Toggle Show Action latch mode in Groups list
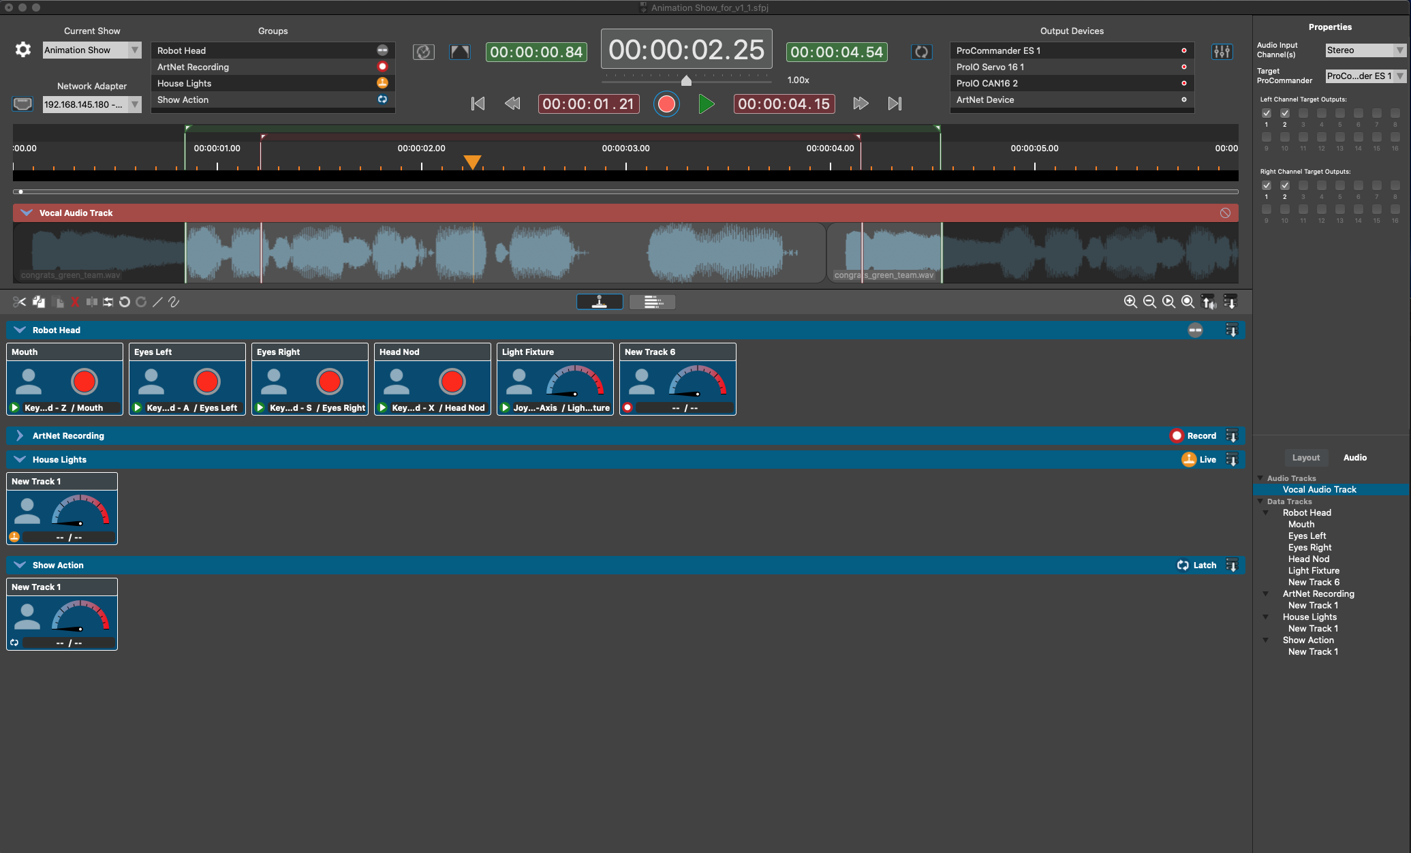Screen dimensions: 1411x853 [382, 99]
